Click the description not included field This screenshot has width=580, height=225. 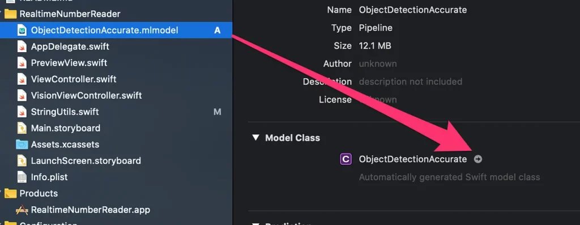click(x=411, y=82)
